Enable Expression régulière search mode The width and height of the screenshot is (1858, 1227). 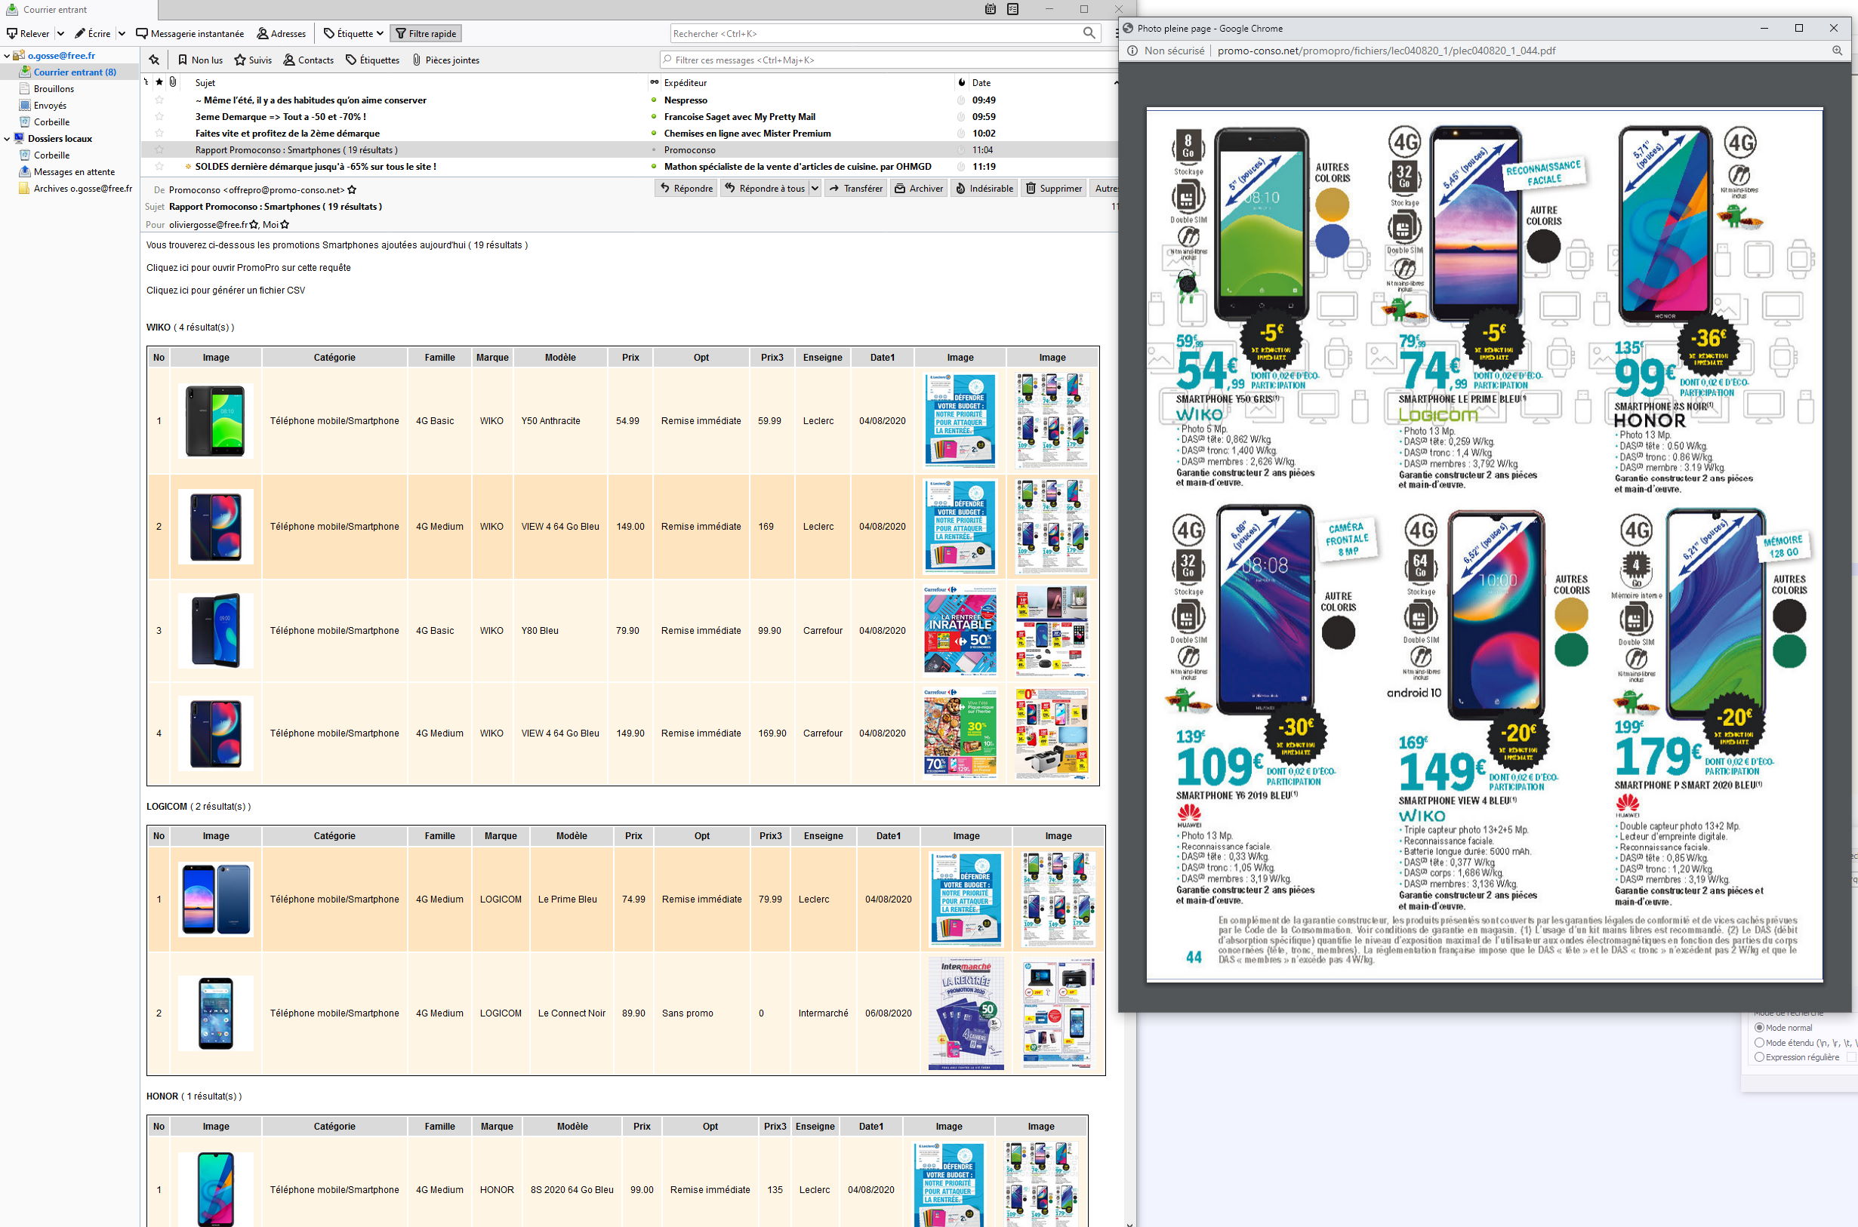click(1759, 1057)
